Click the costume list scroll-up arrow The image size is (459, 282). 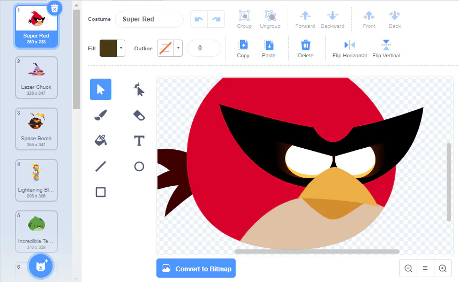(x=76, y=5)
